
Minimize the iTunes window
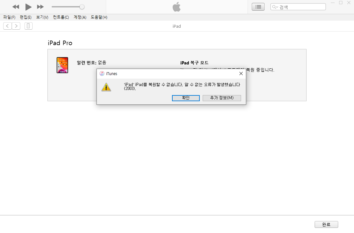(x=333, y=3)
